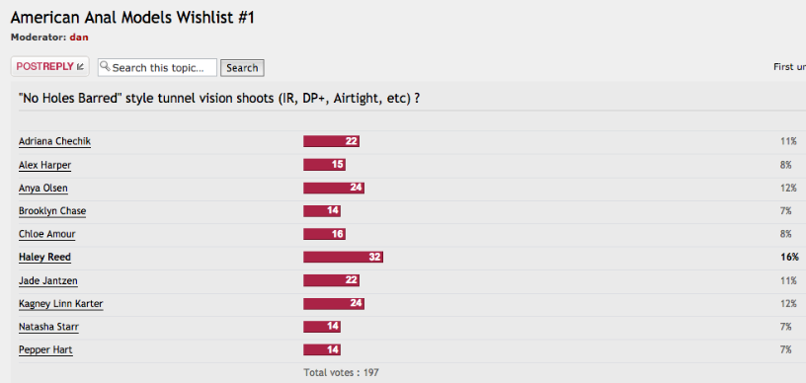806x383 pixels.
Task: Open the Chloe Amour link
Action: (46, 234)
